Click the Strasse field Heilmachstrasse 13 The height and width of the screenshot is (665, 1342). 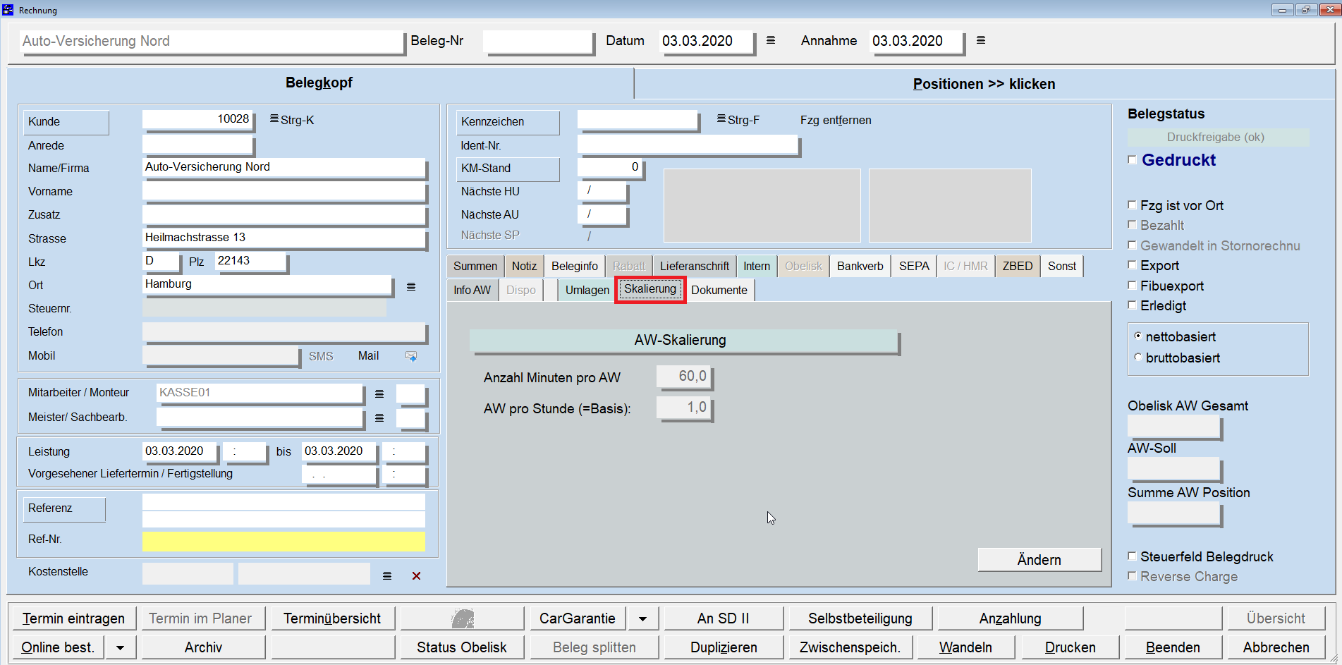284,238
